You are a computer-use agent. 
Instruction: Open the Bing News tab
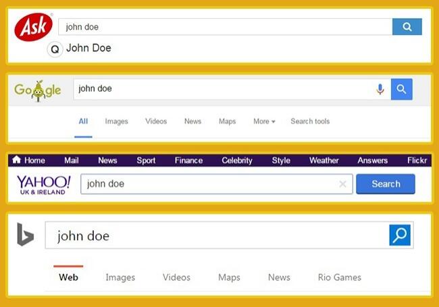pyautogui.click(x=279, y=277)
